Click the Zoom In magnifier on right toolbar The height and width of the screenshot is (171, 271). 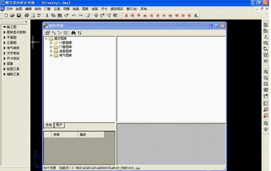click(266, 72)
